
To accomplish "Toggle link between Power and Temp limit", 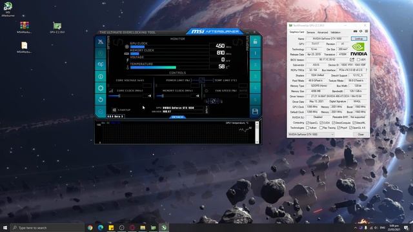I will coord(201,80).
